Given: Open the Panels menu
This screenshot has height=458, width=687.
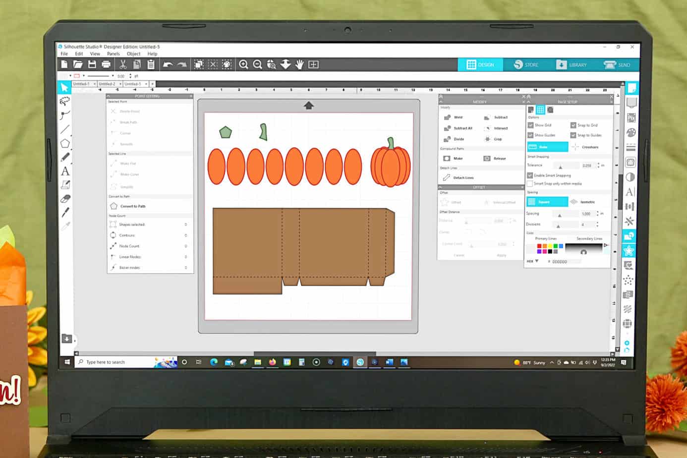Looking at the screenshot, I should point(114,54).
